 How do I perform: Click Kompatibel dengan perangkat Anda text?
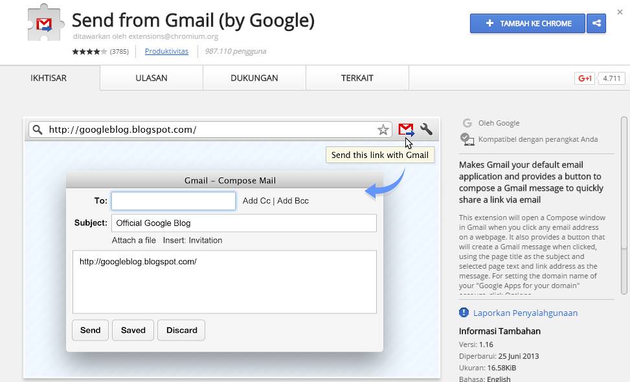click(x=538, y=139)
